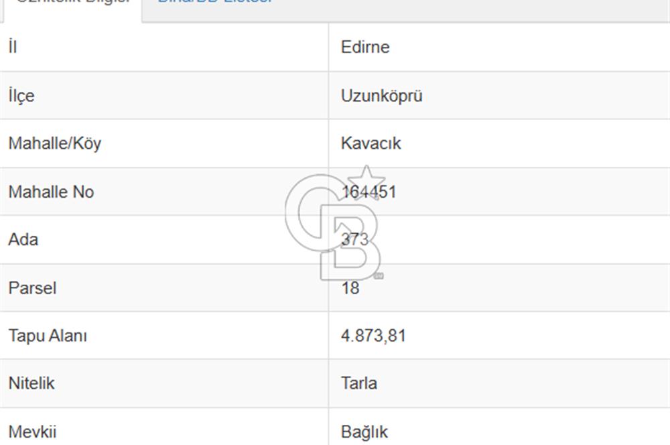
Task: Select the Öznitelik Bilgisi tab
Action: (72, 3)
